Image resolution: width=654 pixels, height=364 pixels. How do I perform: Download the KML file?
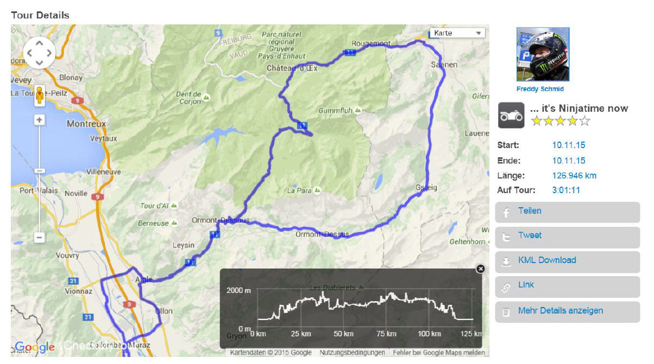tap(567, 261)
